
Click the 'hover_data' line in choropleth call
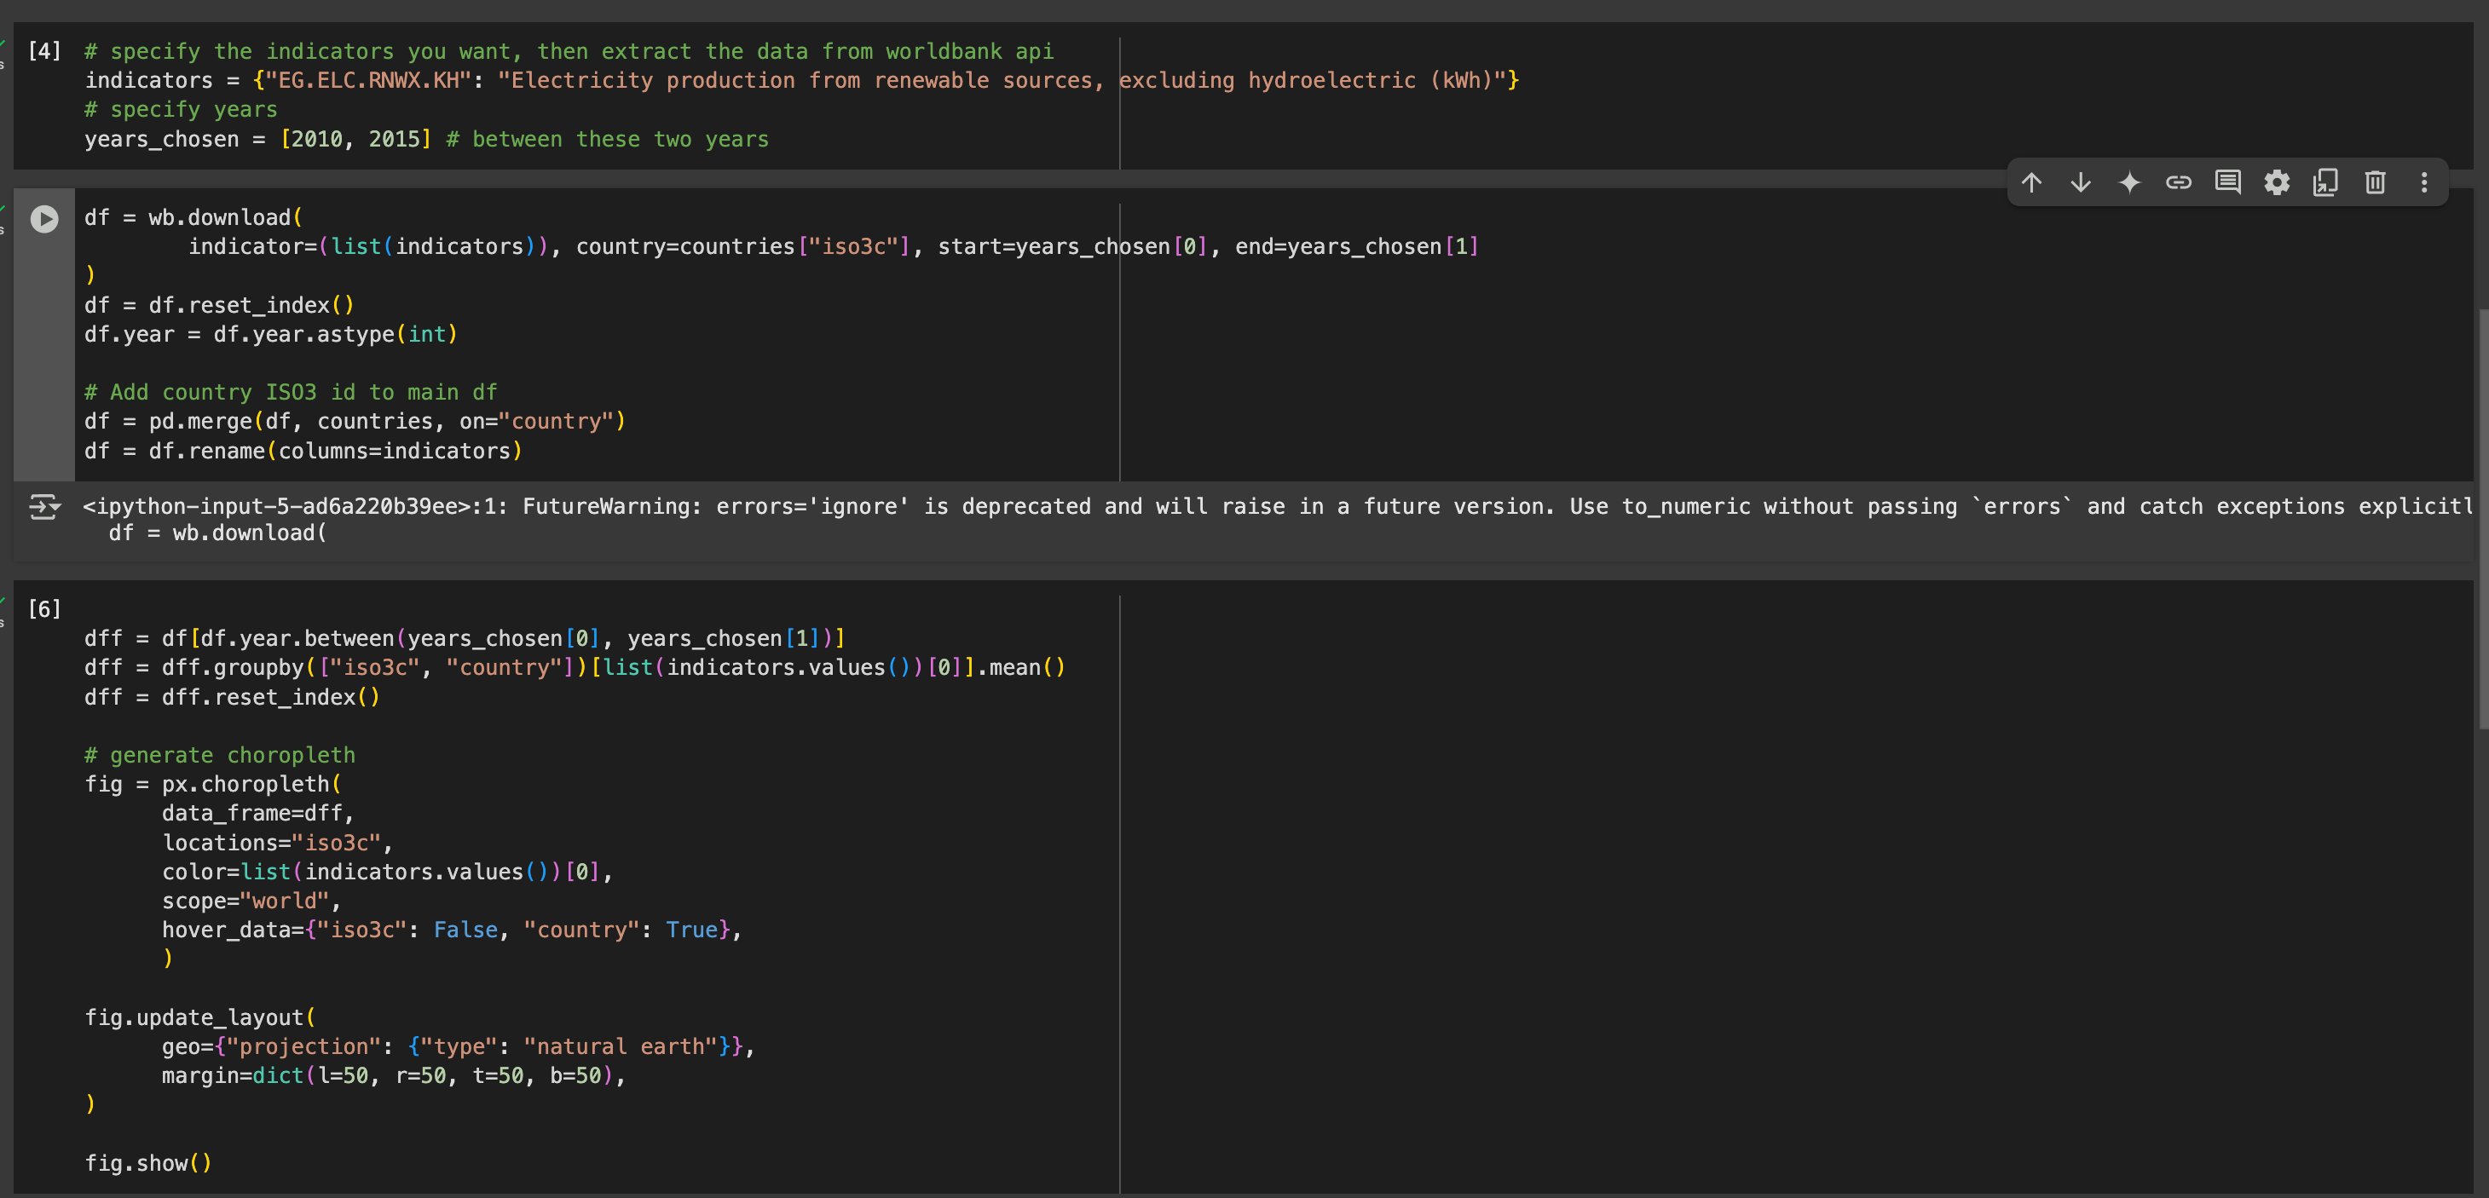[451, 930]
